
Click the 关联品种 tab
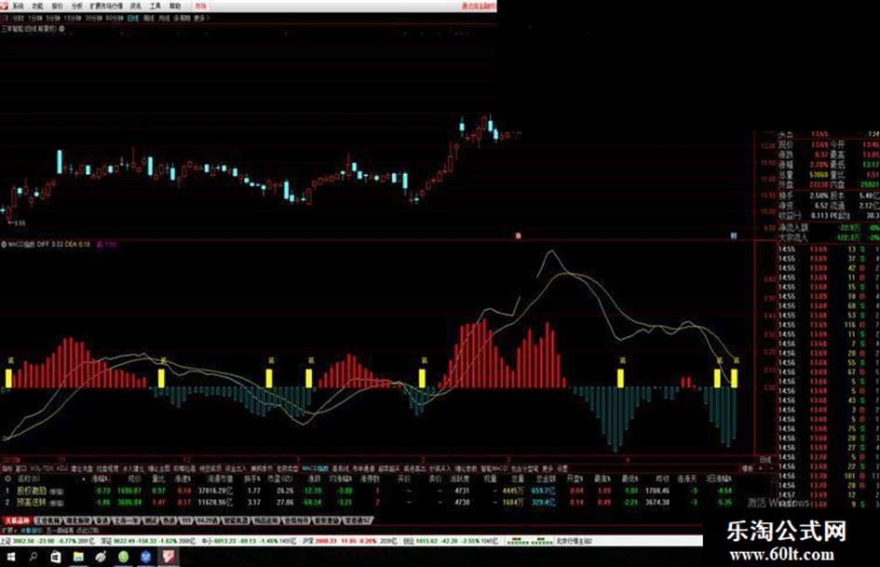(x=17, y=521)
